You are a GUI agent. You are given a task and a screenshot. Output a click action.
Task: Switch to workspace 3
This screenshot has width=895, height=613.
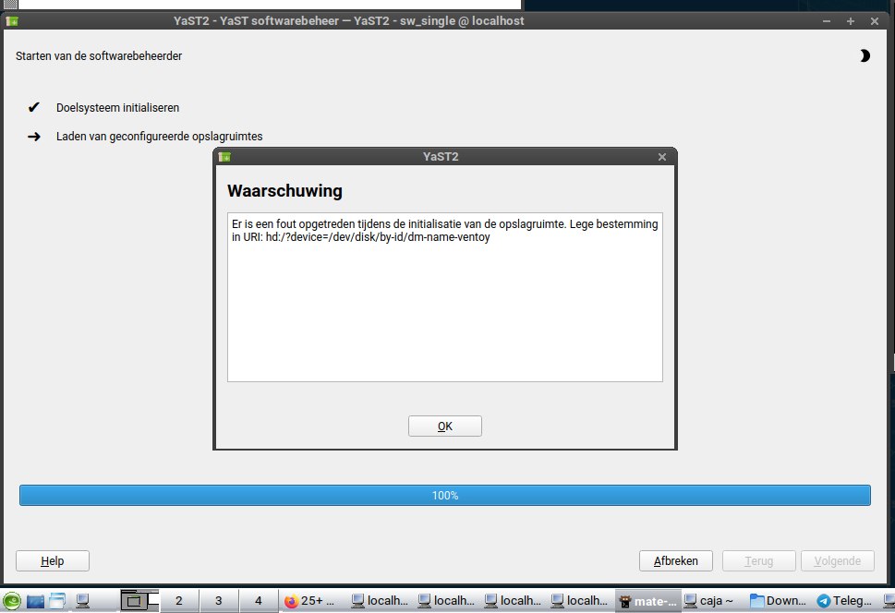click(218, 601)
